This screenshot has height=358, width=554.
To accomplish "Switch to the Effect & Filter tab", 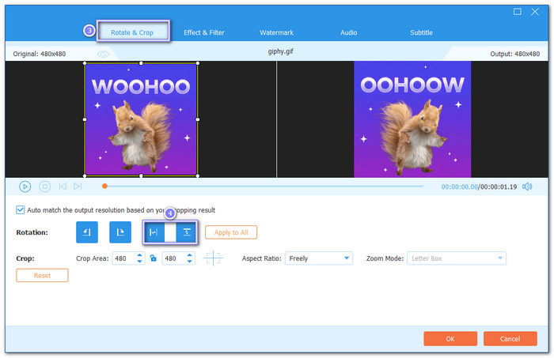I will pos(204,32).
